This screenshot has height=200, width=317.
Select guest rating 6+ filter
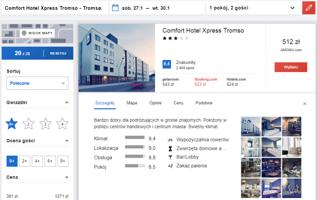click(50, 160)
